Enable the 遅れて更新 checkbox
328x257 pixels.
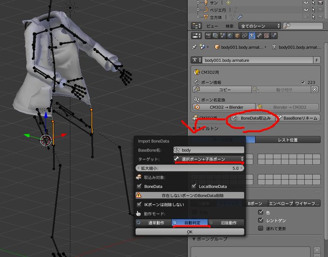(260, 228)
